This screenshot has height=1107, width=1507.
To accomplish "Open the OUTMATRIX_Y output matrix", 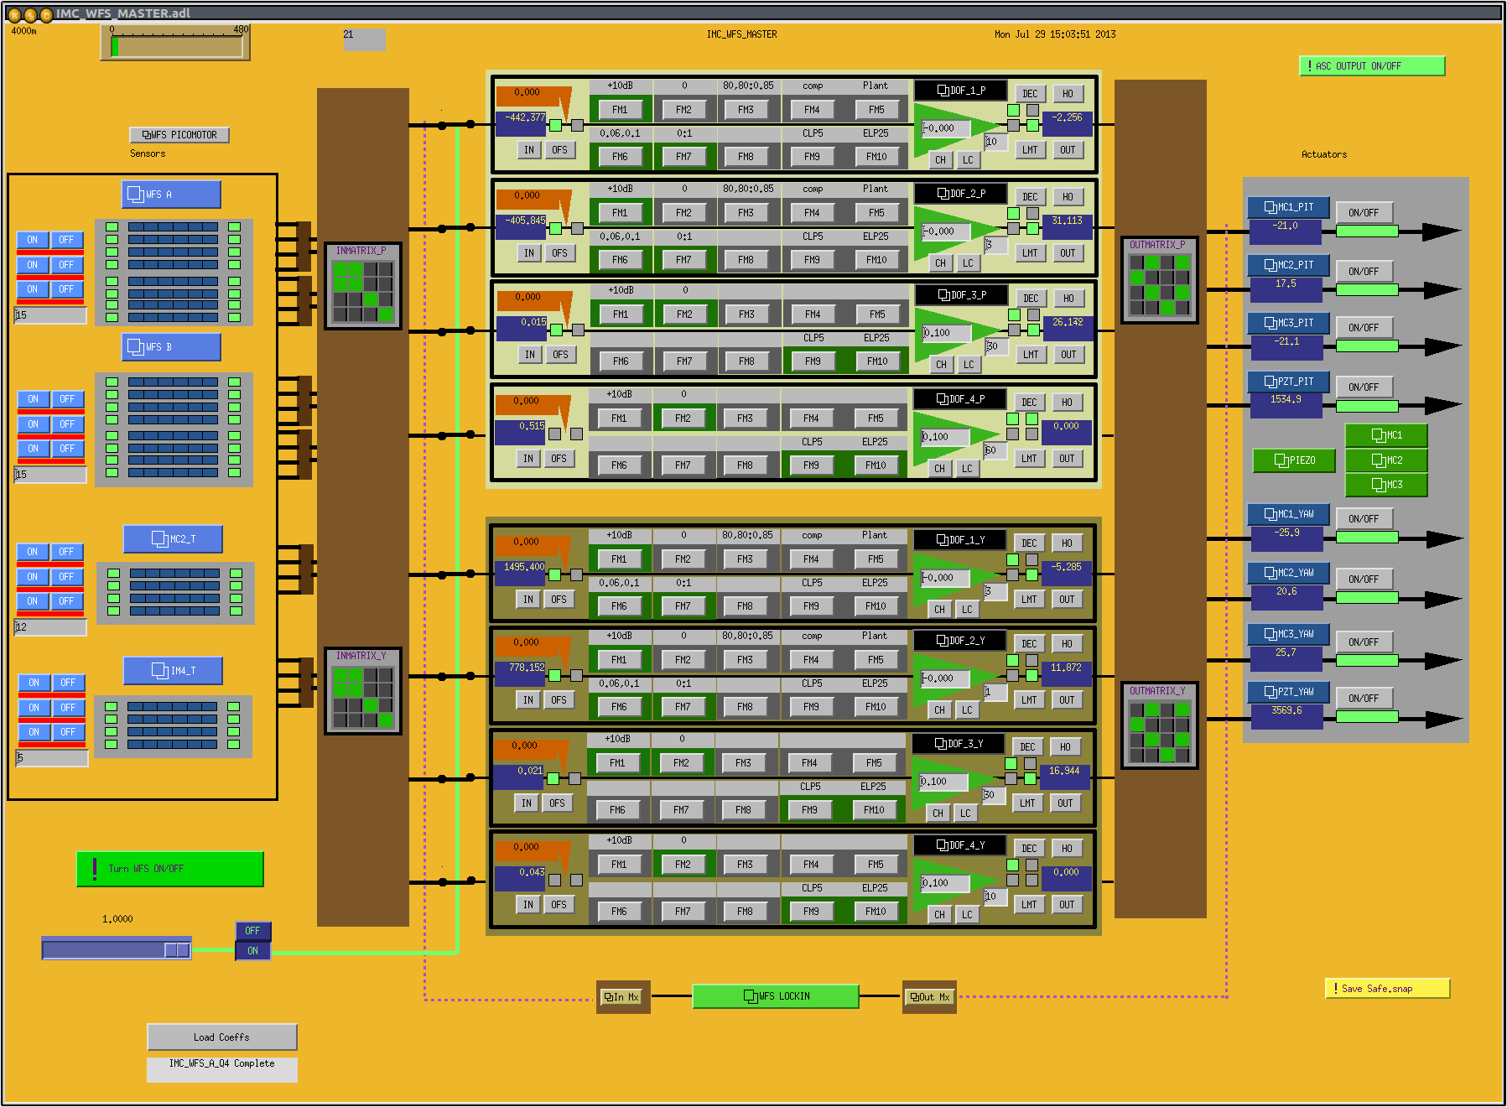I will 1159,725.
